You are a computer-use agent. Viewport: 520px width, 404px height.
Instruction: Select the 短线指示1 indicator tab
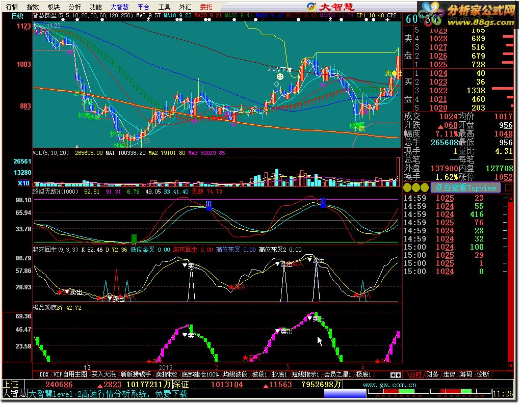[305, 374]
